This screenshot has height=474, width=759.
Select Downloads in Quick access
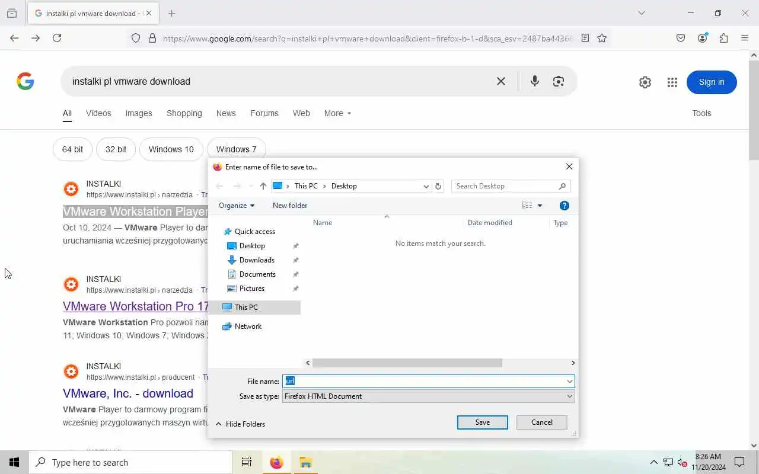(x=257, y=260)
